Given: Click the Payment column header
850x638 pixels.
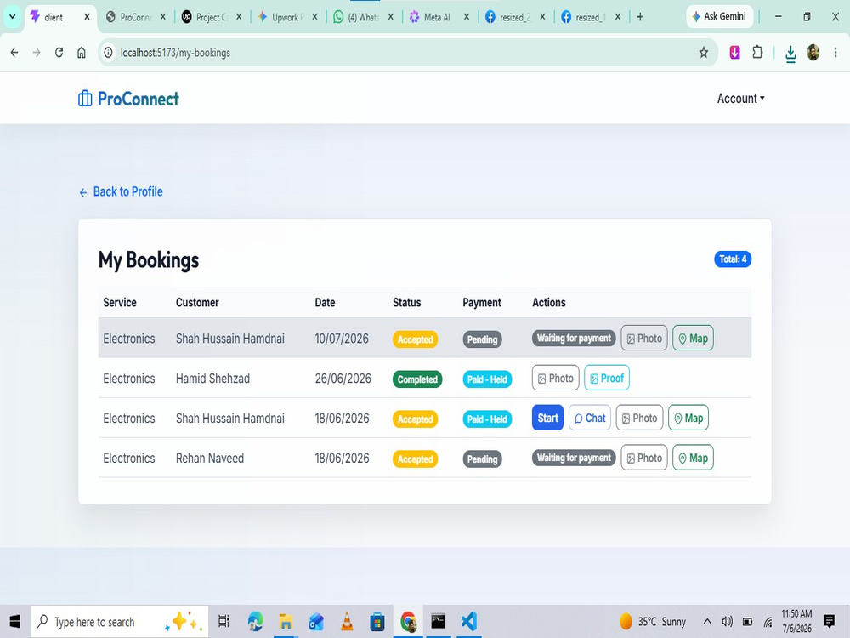Looking at the screenshot, I should 482,302.
